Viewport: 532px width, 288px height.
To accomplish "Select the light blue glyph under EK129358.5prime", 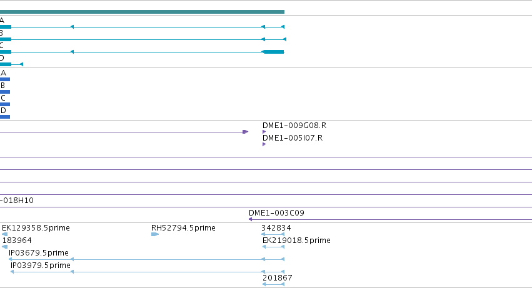I will (5, 234).
